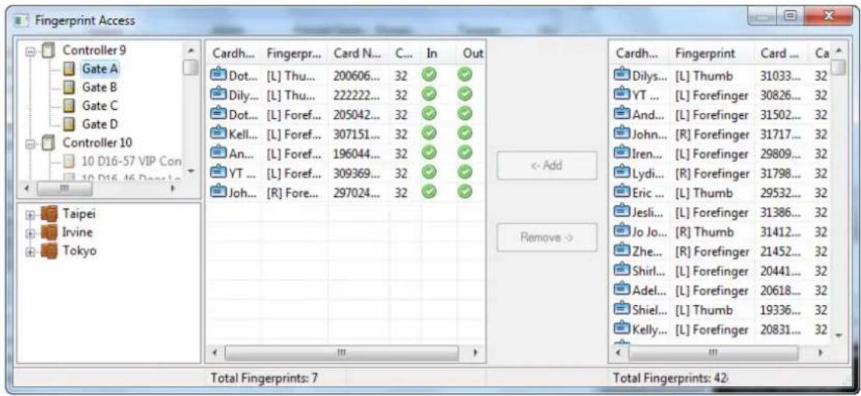Click the card number 307151... cell
This screenshot has width=861, height=396.
(x=354, y=133)
